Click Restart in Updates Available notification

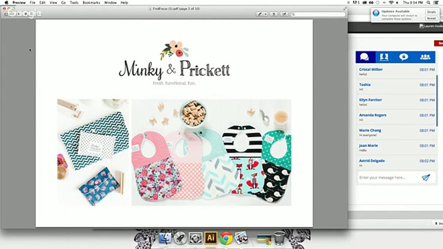431,18
